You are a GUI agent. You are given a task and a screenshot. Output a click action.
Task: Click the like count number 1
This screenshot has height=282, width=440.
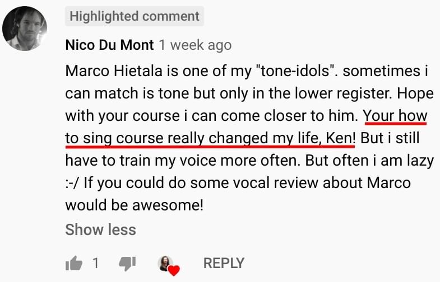pos(96,264)
